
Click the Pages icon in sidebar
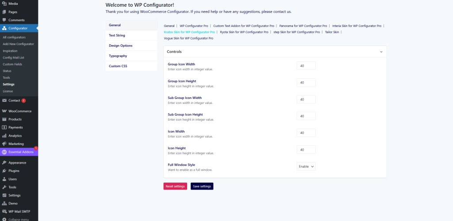click(4, 12)
